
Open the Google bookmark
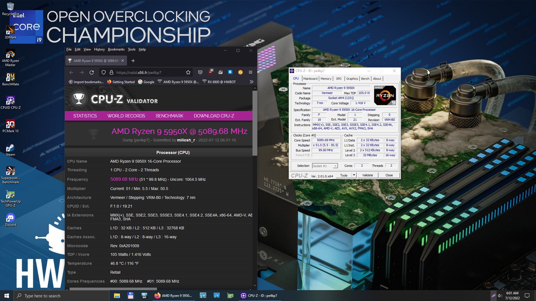click(146, 82)
